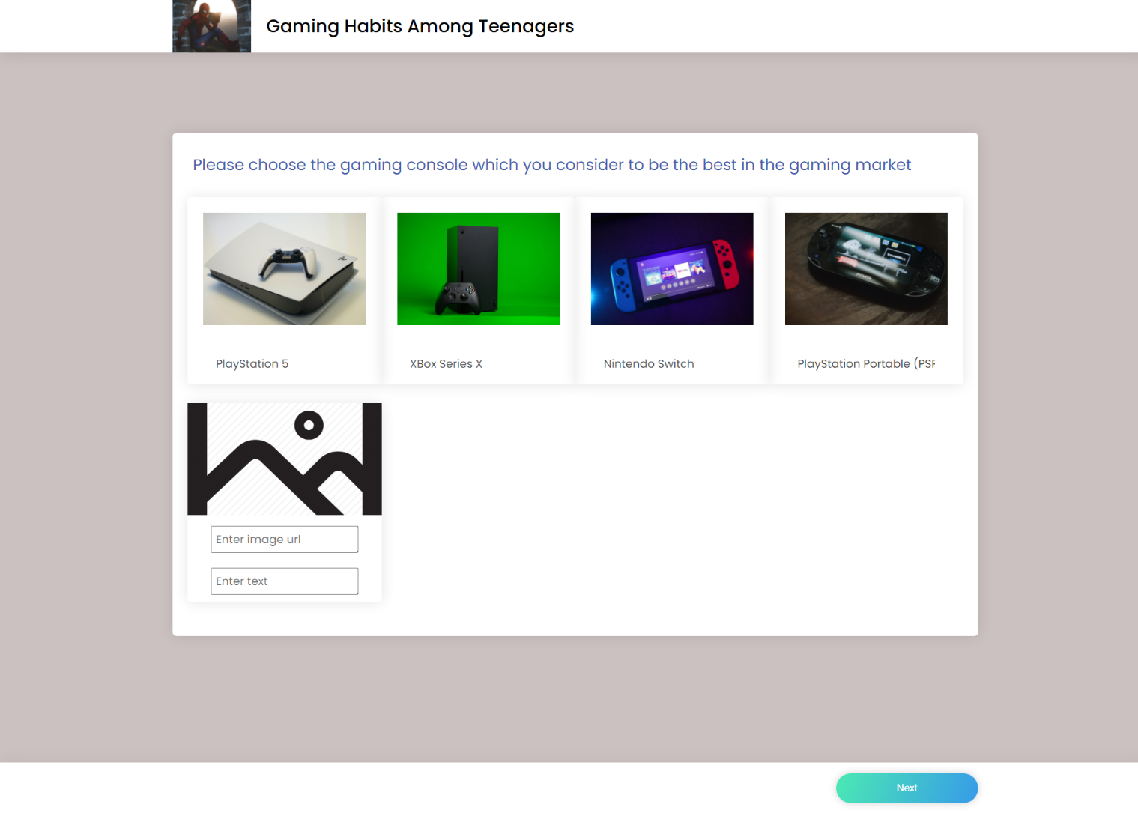Viewport: 1138px width, 813px height.
Task: Click the Next button
Action: click(907, 788)
